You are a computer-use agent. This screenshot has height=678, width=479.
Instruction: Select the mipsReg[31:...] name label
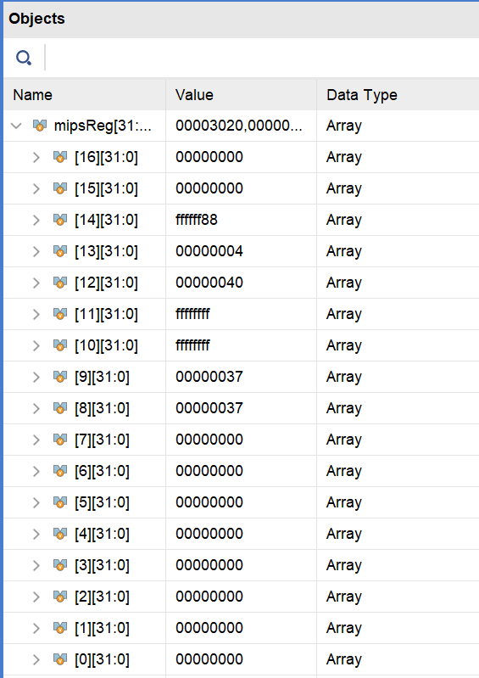[103, 126]
